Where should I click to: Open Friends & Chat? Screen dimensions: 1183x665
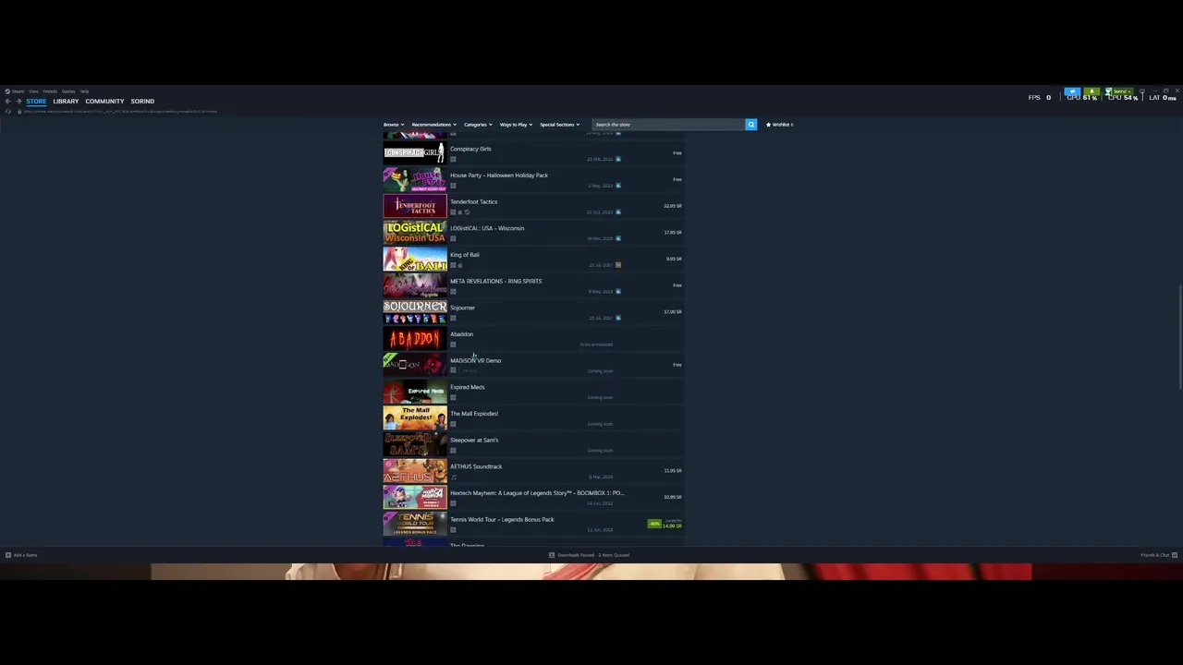[1159, 555]
